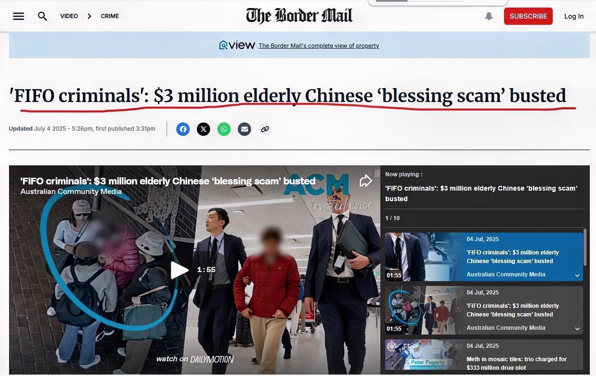Screen dimensions: 596x376
Task: Share article via WhatsApp
Action: [224, 129]
